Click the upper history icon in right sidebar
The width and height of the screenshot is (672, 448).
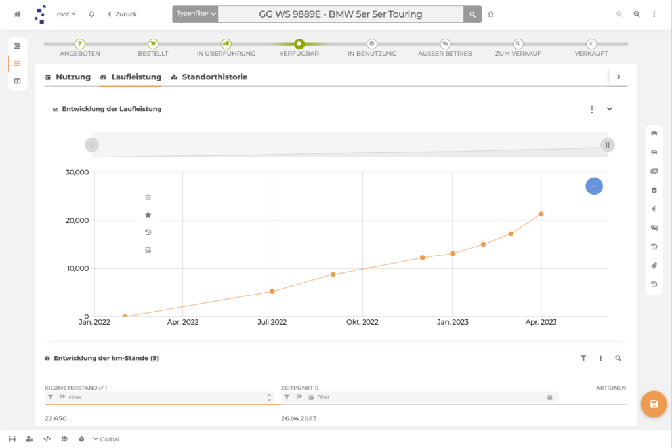coord(654,247)
